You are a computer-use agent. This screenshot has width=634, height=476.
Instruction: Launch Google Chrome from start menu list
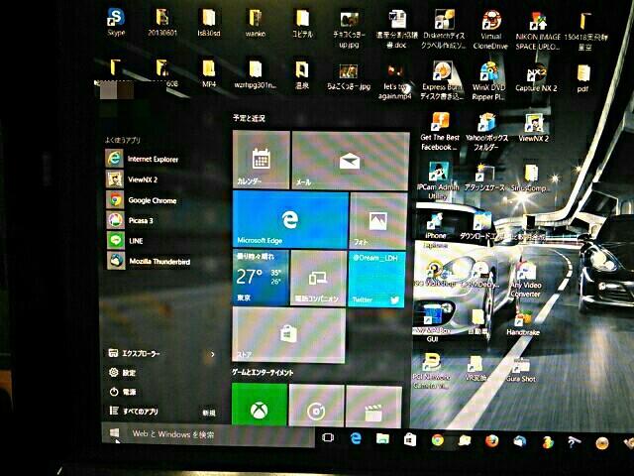[x=142, y=199]
